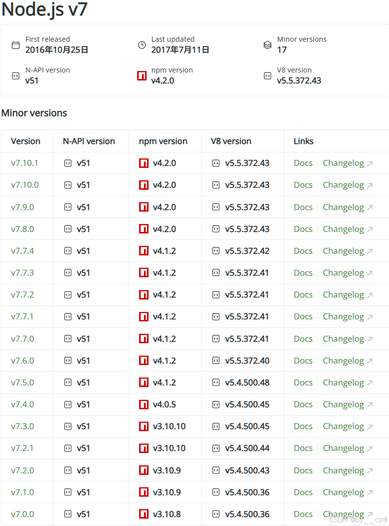The width and height of the screenshot is (389, 526).
Task: Open the v7.7.4 version link
Action: pyautogui.click(x=22, y=251)
